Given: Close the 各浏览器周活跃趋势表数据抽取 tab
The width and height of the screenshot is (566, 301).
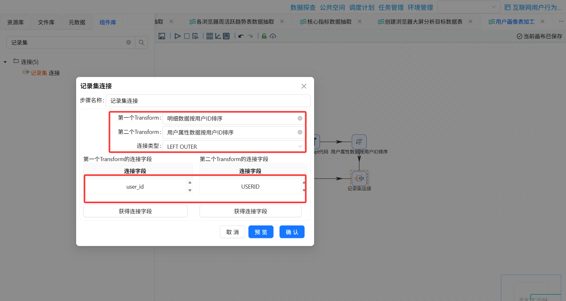Looking at the screenshot, I should coord(282,22).
